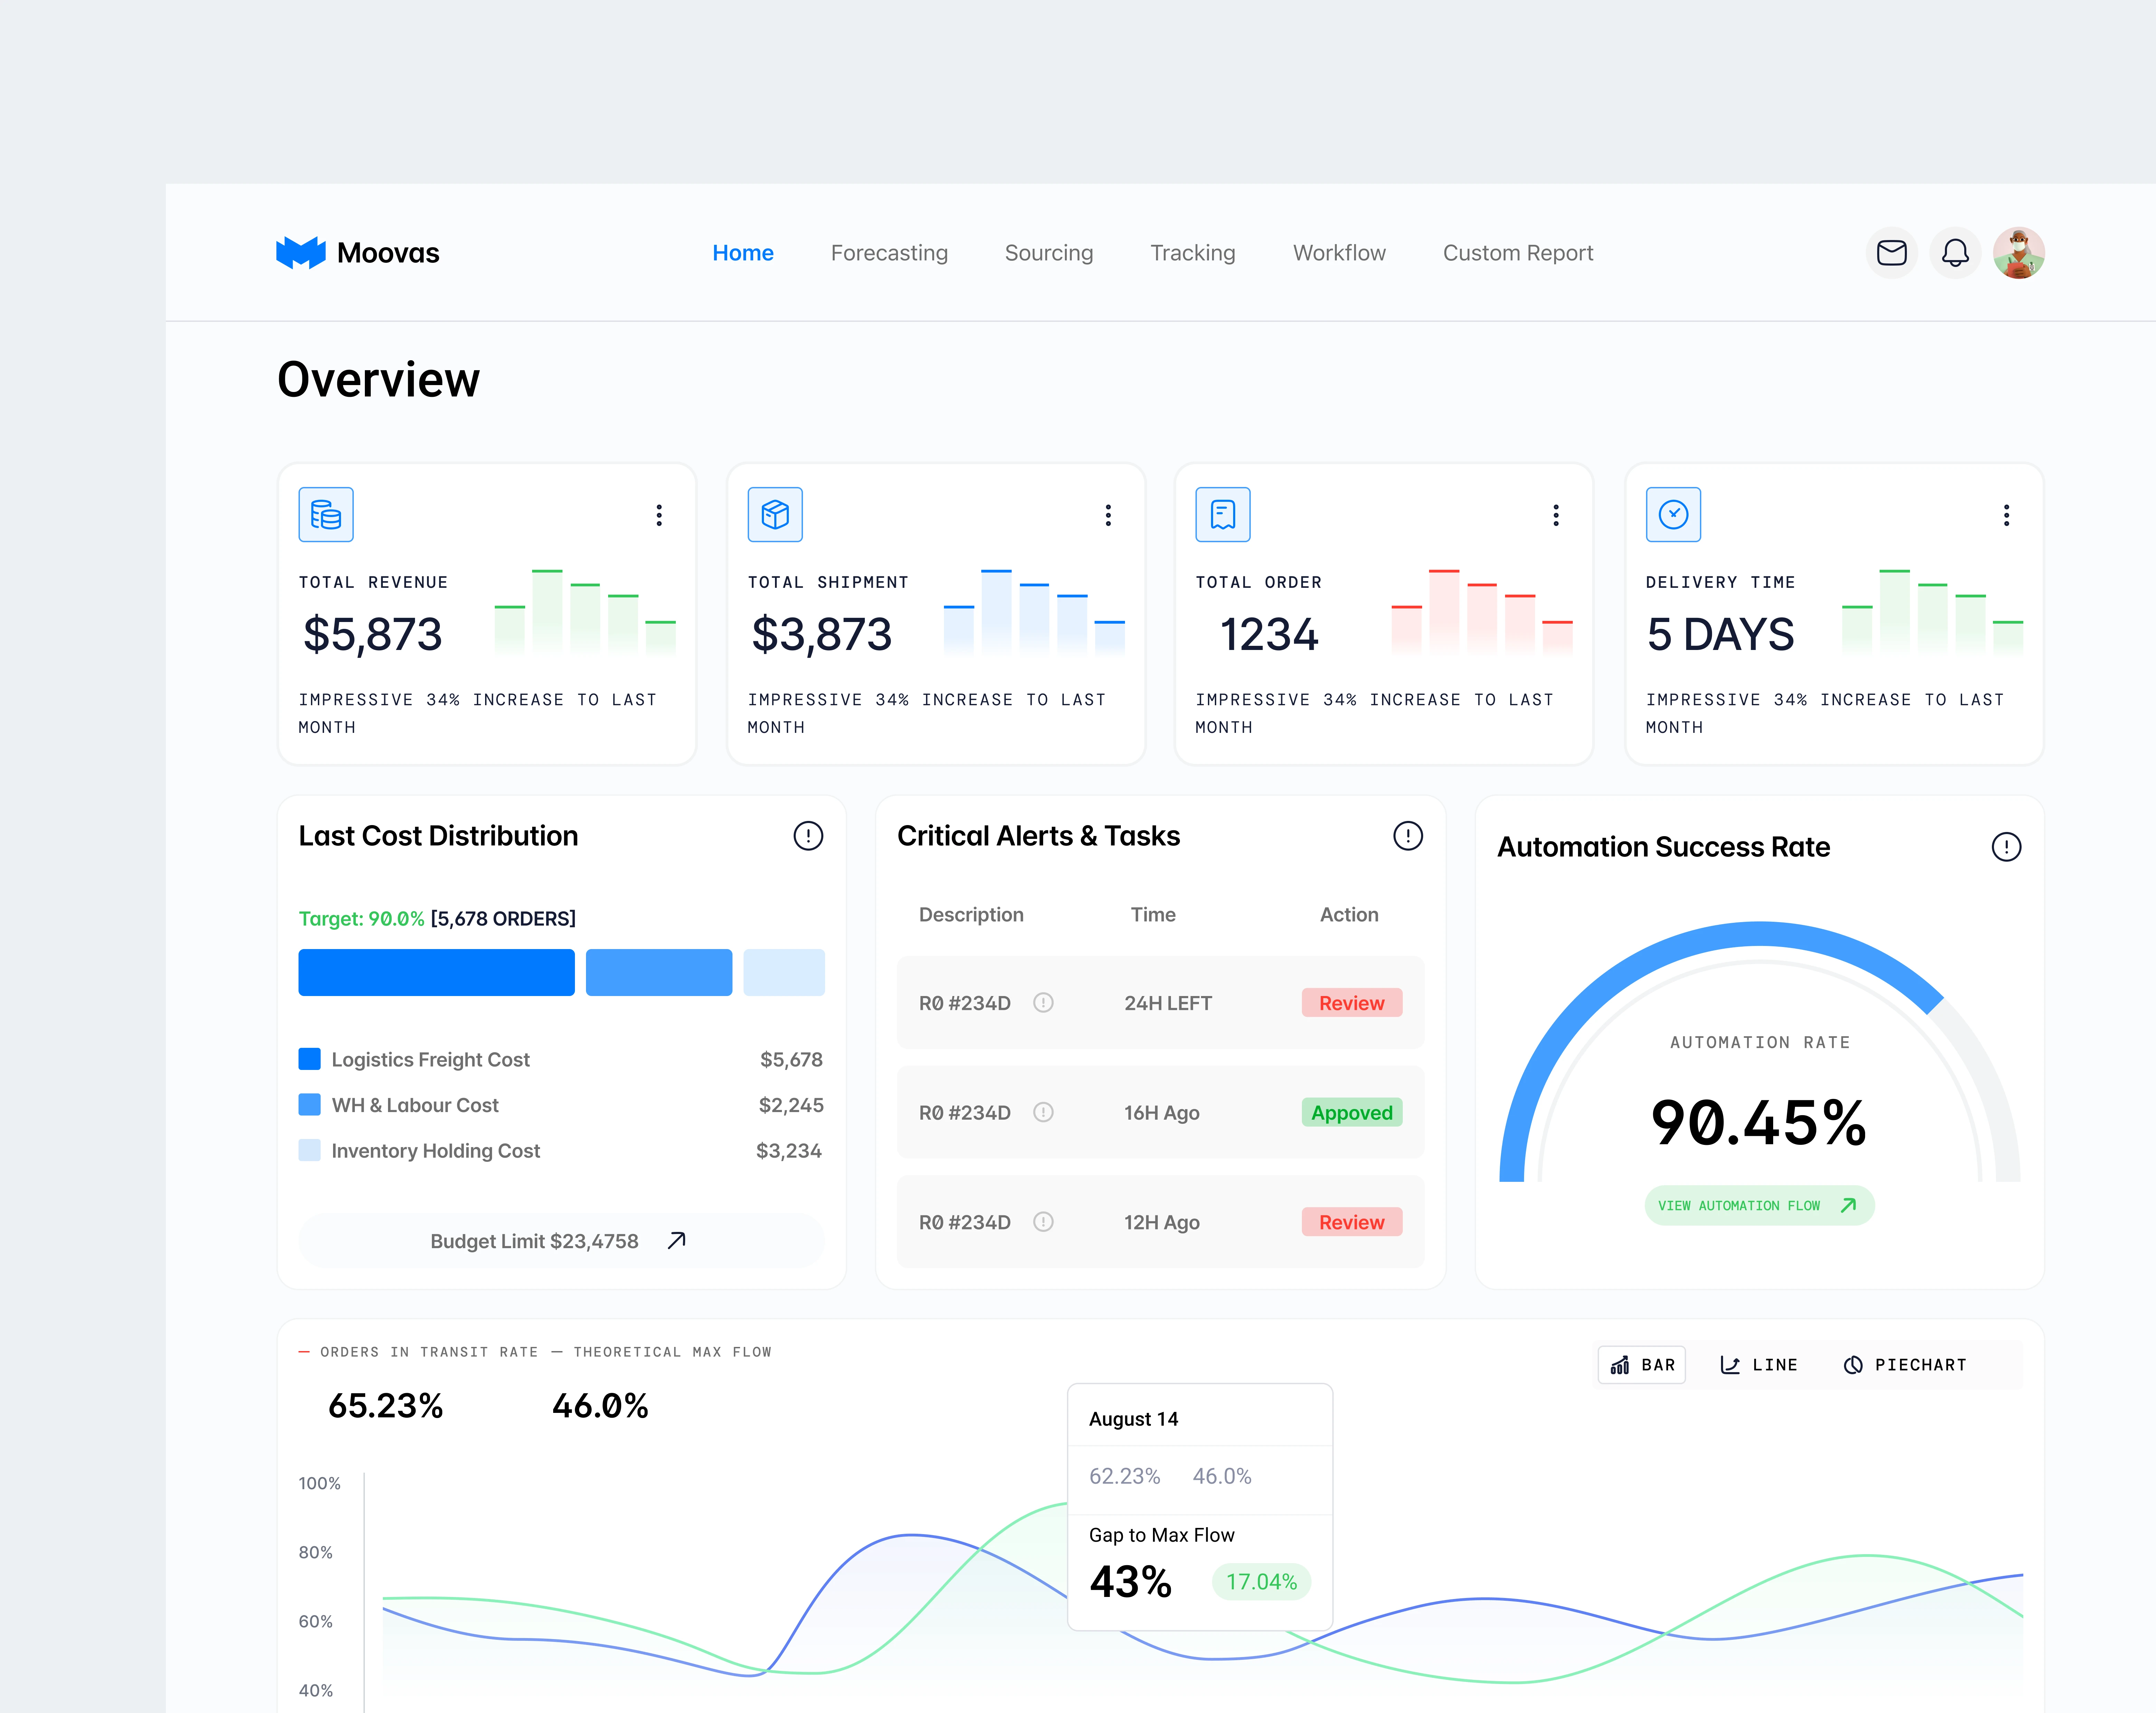This screenshot has width=2156, height=1713.
Task: Switch chart view to BAR
Action: click(x=1642, y=1364)
